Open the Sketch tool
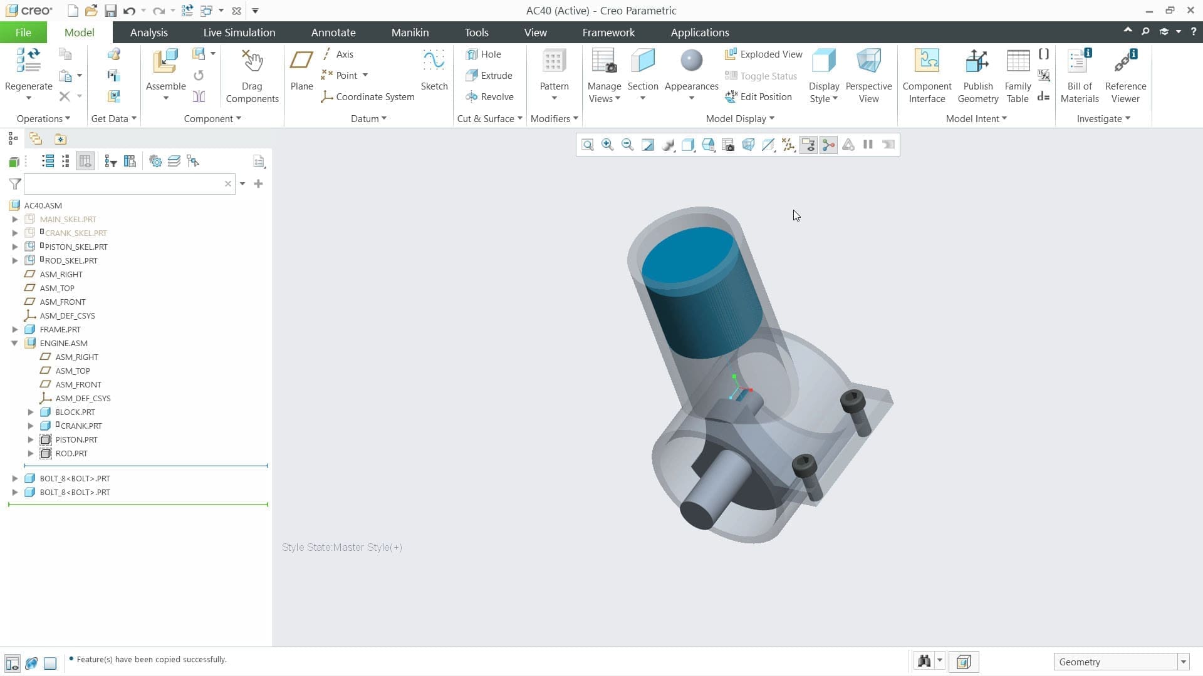The height and width of the screenshot is (676, 1203). pyautogui.click(x=434, y=69)
